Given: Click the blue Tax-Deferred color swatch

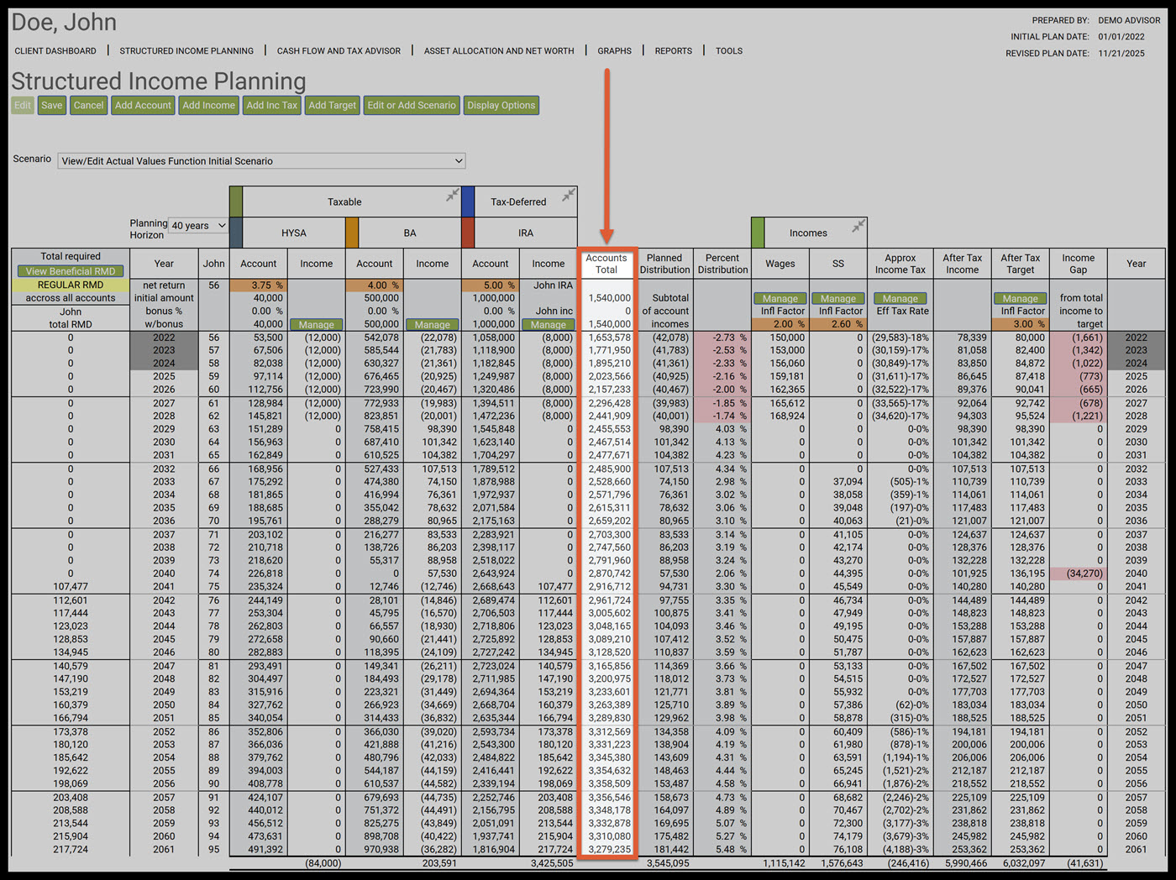Looking at the screenshot, I should (x=468, y=202).
